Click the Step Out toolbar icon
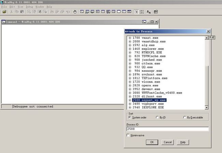 pos(63,12)
